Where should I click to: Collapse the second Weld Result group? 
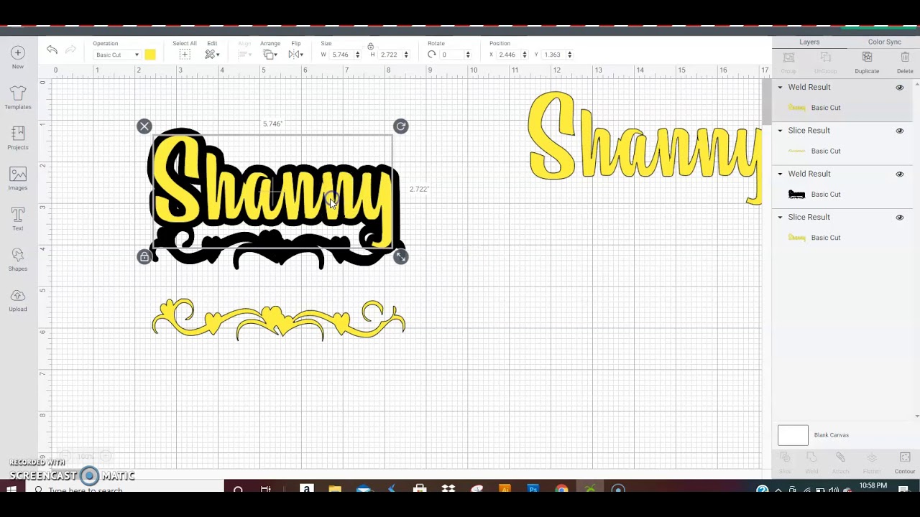tap(780, 174)
